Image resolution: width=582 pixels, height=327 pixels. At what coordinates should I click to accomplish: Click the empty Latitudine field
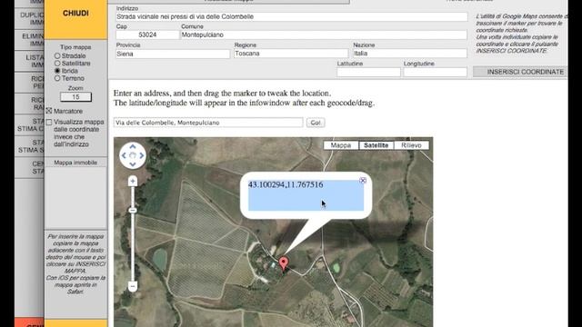point(368,72)
